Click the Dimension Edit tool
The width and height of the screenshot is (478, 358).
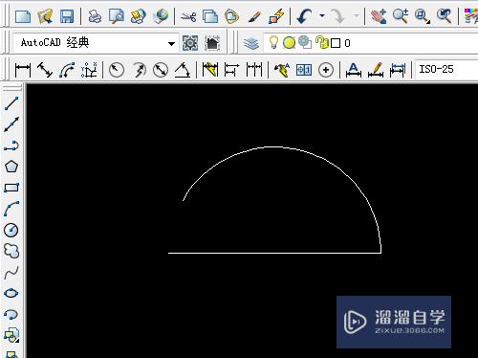pos(354,70)
